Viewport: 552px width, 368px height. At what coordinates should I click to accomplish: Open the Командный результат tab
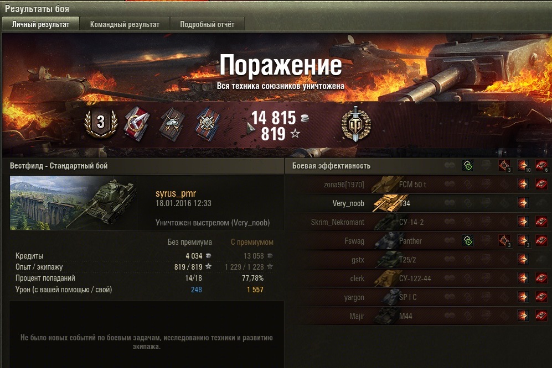pos(125,24)
